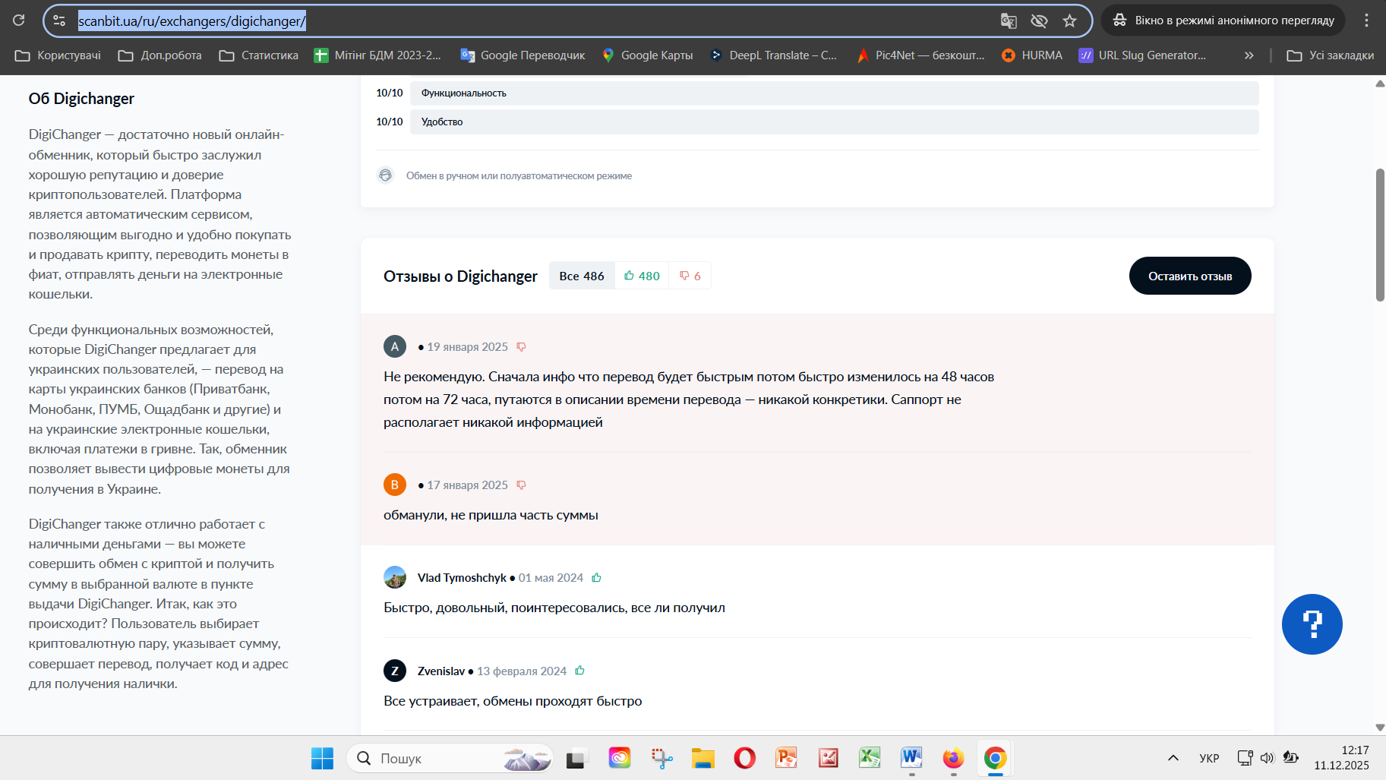The width and height of the screenshot is (1386, 780).
Task: Open the HURMA bookmark
Action: coord(1032,55)
